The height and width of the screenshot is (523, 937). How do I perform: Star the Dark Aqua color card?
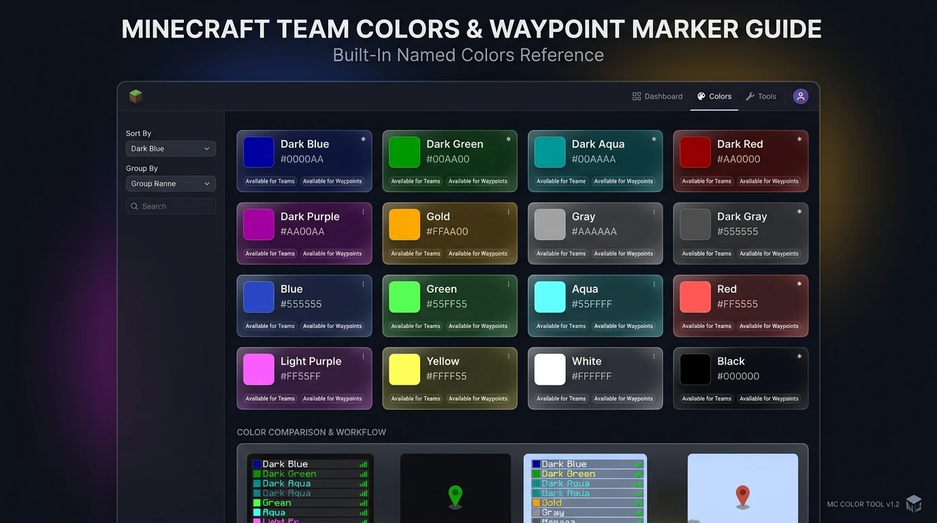coord(654,140)
